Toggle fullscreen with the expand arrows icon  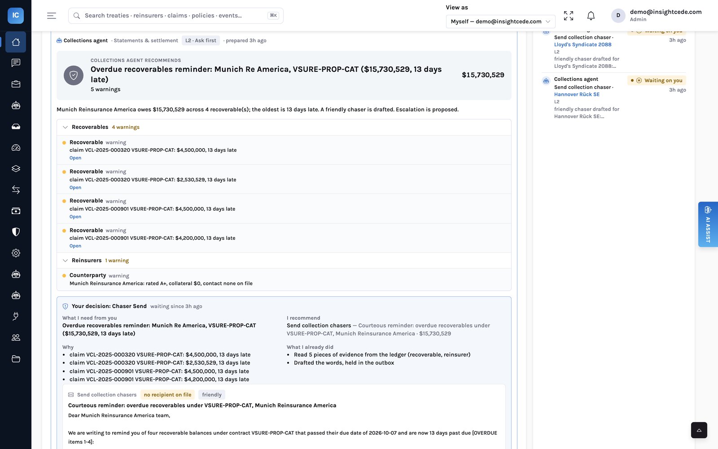(x=569, y=16)
